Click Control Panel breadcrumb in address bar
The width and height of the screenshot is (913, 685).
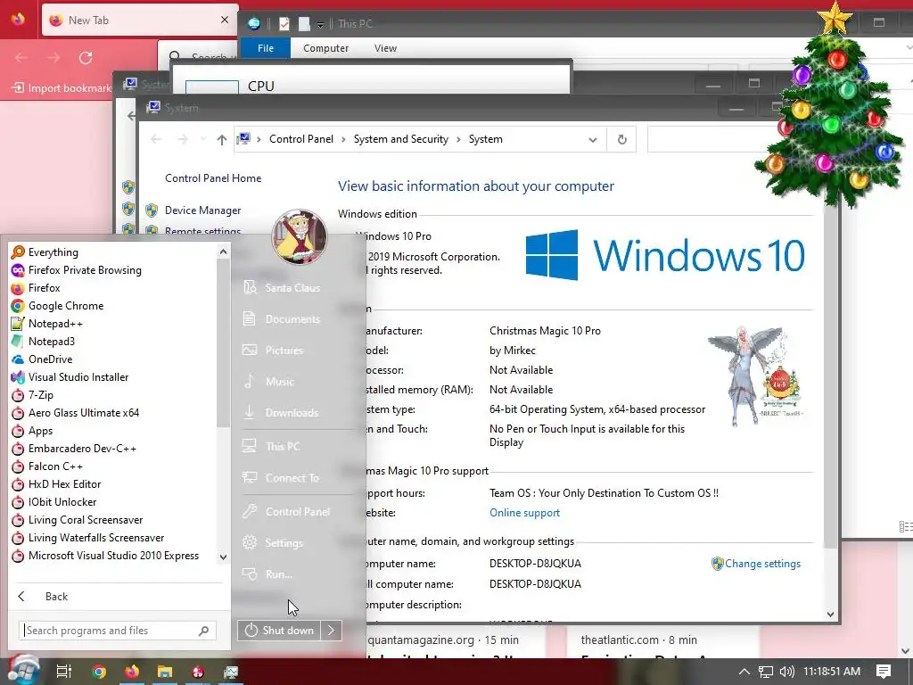click(301, 139)
